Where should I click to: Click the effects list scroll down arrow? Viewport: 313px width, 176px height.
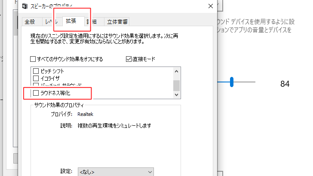176,95
